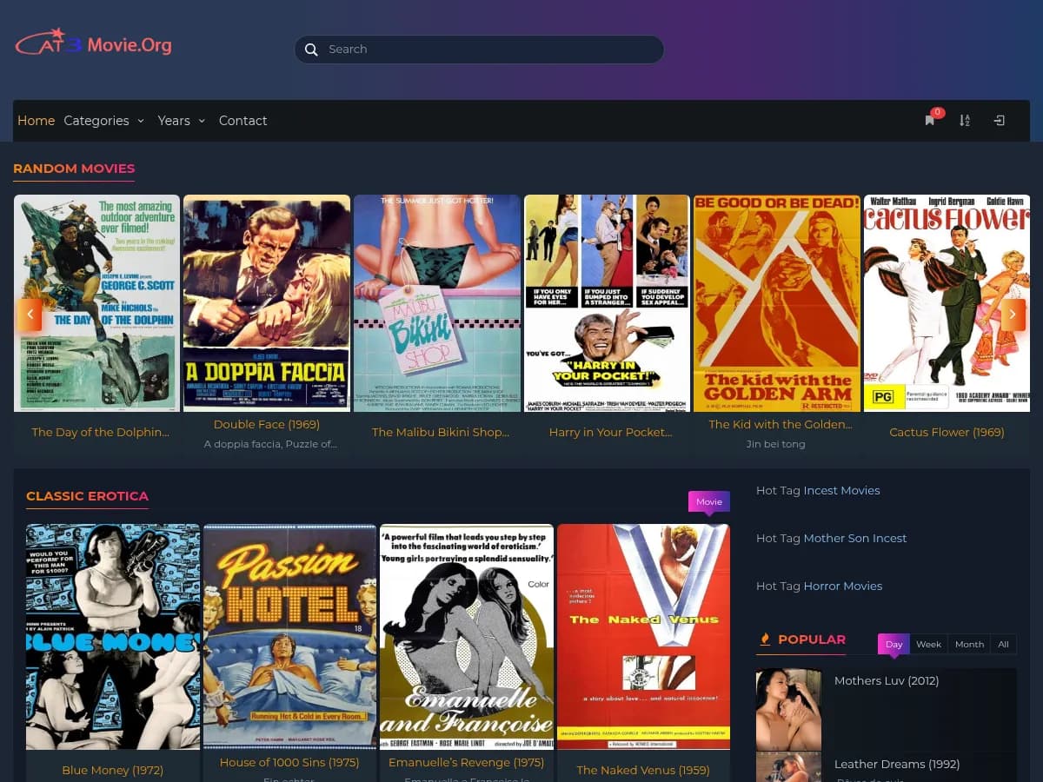Click The Kid with the Golden title link
Viewport: 1043px width, 782px height.
coord(781,424)
